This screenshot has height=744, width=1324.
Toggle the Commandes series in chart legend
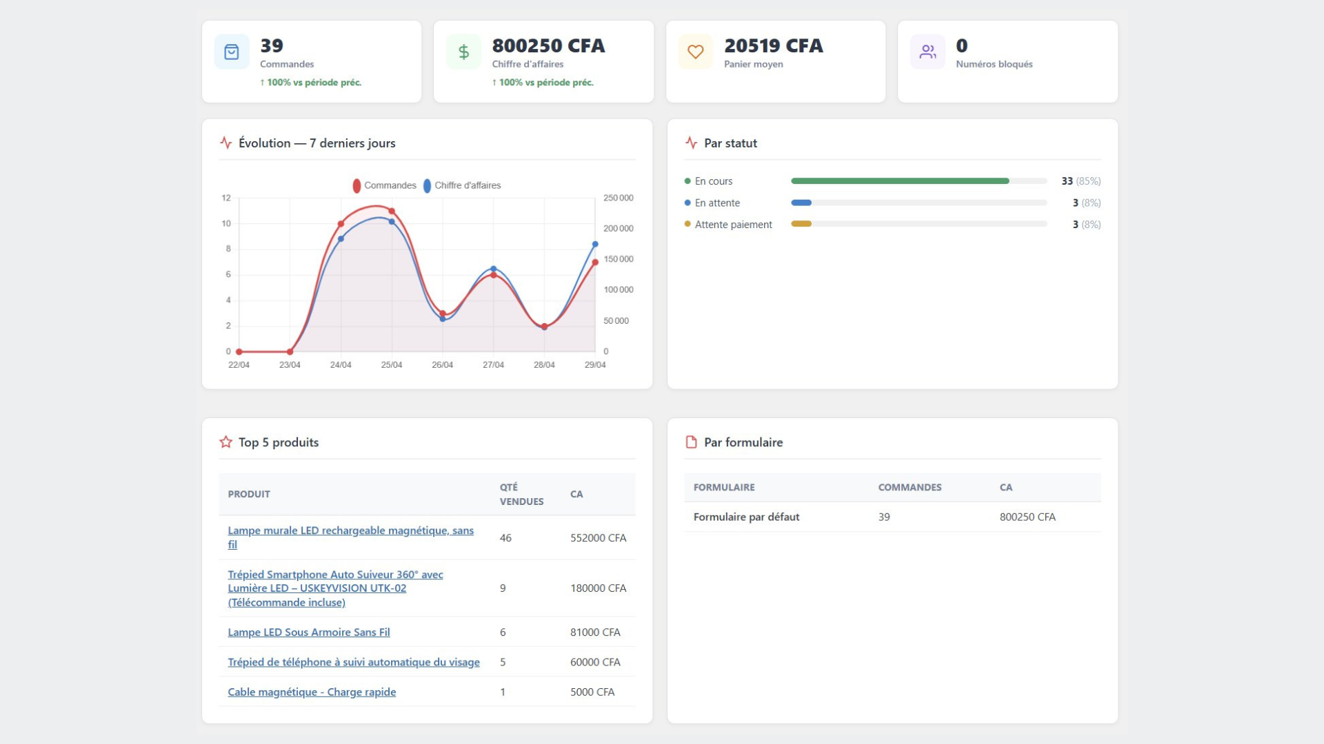click(x=385, y=185)
